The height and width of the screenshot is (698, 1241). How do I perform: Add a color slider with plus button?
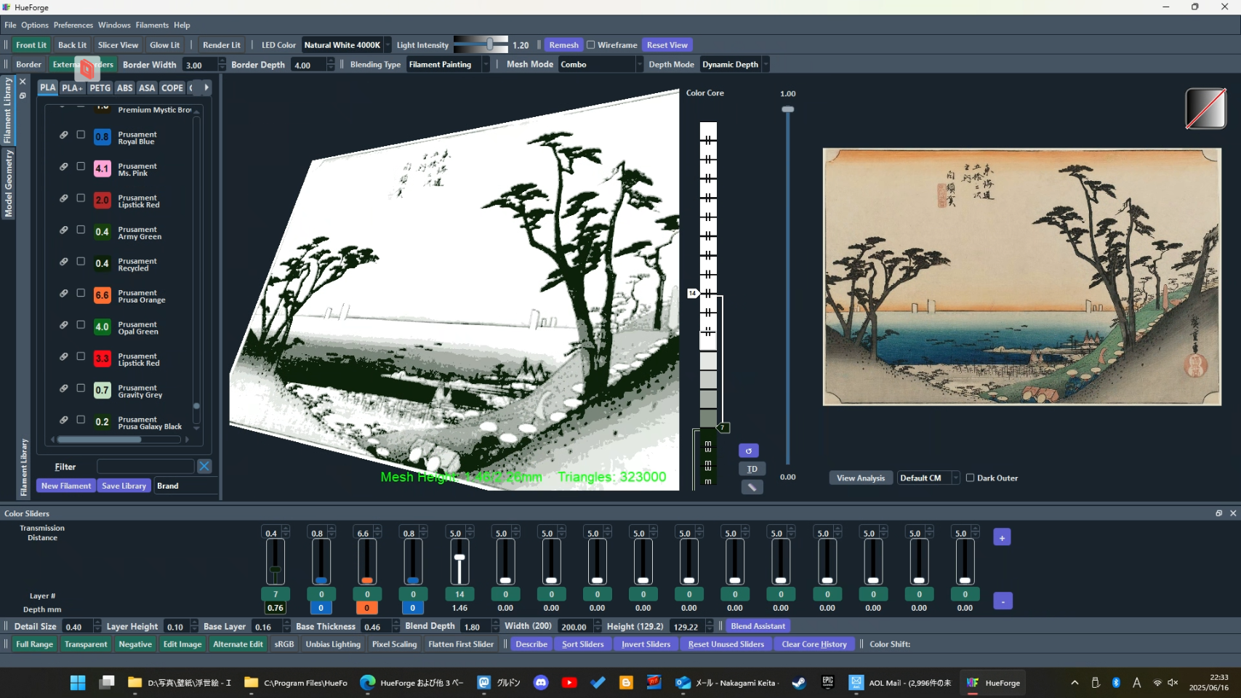(x=1002, y=537)
